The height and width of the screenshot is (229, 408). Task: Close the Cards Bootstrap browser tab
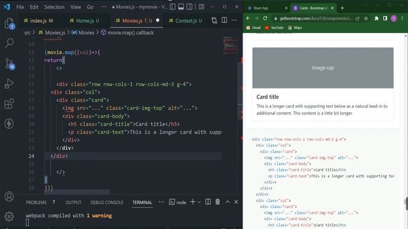pyautogui.click(x=332, y=8)
